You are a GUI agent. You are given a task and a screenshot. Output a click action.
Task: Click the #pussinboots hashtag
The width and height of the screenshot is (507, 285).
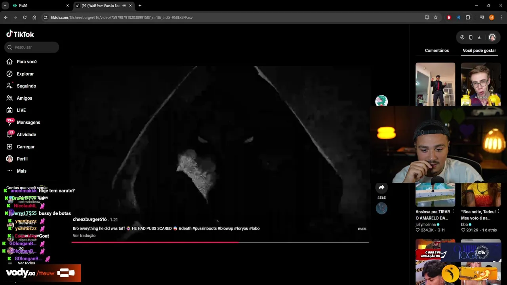(204, 228)
